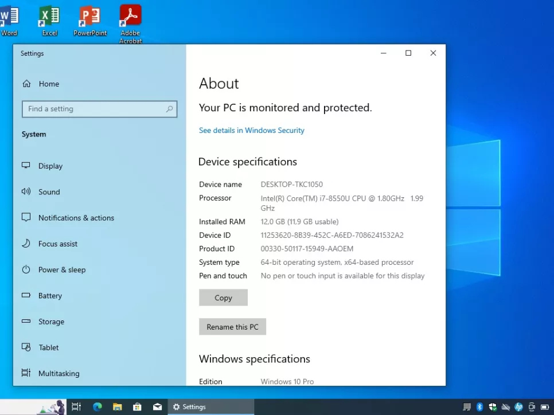Image resolution: width=554 pixels, height=415 pixels.
Task: Click the Home icon in Settings sidebar
Action: [x=26, y=84]
